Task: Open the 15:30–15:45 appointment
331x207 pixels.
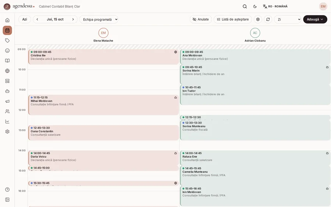Action: coord(104,183)
